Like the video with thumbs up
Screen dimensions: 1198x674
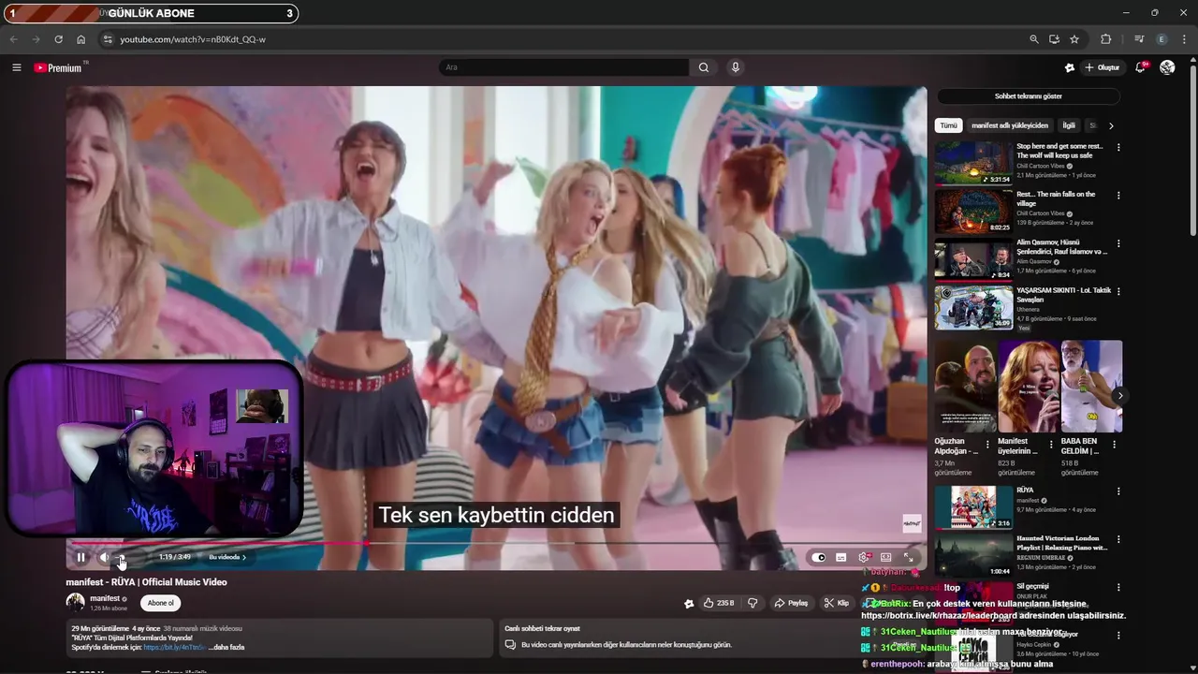(718, 604)
